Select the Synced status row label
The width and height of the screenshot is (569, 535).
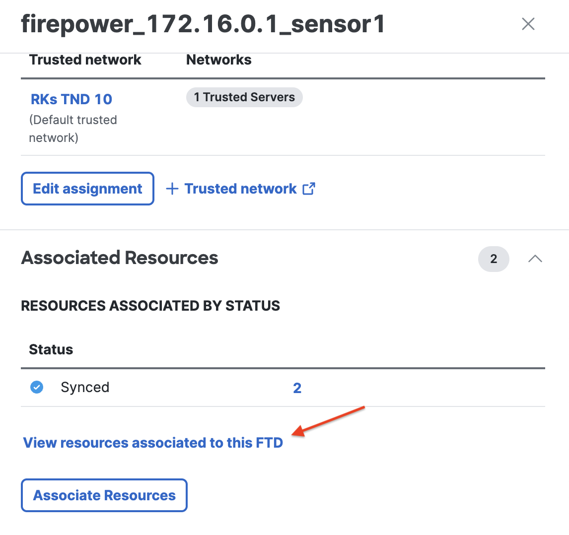pos(85,388)
